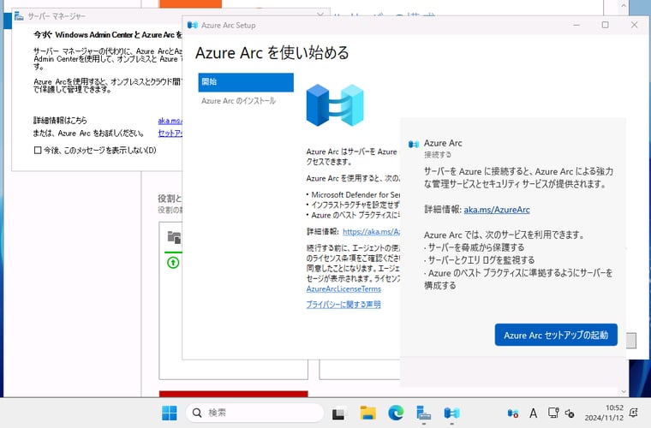Open the プライバシーに関する声明 link
Image resolution: width=651 pixels, height=428 pixels.
point(343,305)
